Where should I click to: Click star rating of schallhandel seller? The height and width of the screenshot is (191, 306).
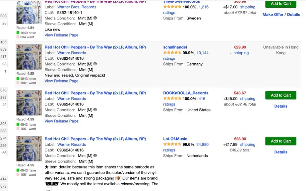172,52
